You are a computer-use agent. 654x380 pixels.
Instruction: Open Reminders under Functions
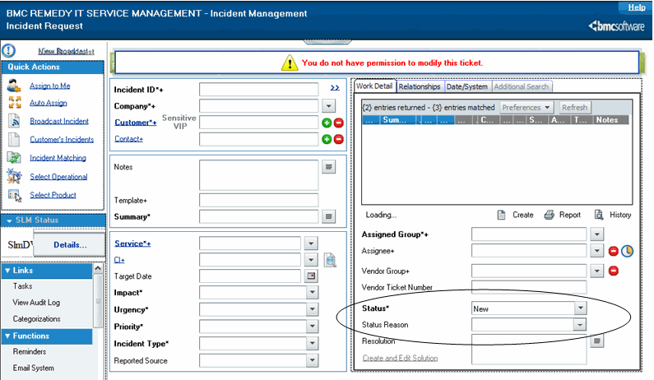coord(29,352)
